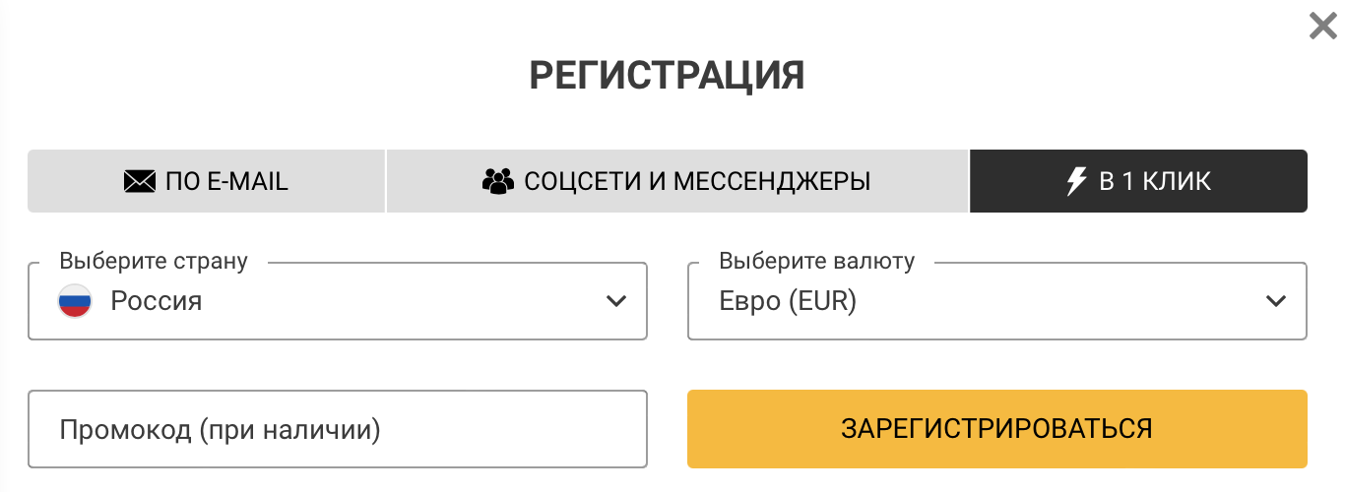1345x492 pixels.
Task: Open the Выберите валюту combo box
Action: [996, 301]
